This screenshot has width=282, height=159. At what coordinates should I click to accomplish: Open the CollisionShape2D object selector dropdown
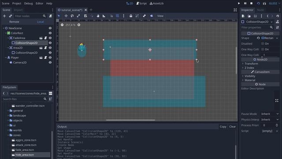click(x=271, y=22)
